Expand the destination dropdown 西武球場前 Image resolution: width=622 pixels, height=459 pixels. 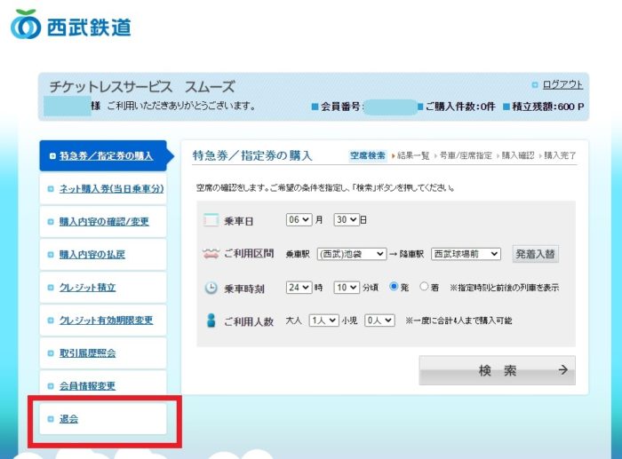click(466, 254)
